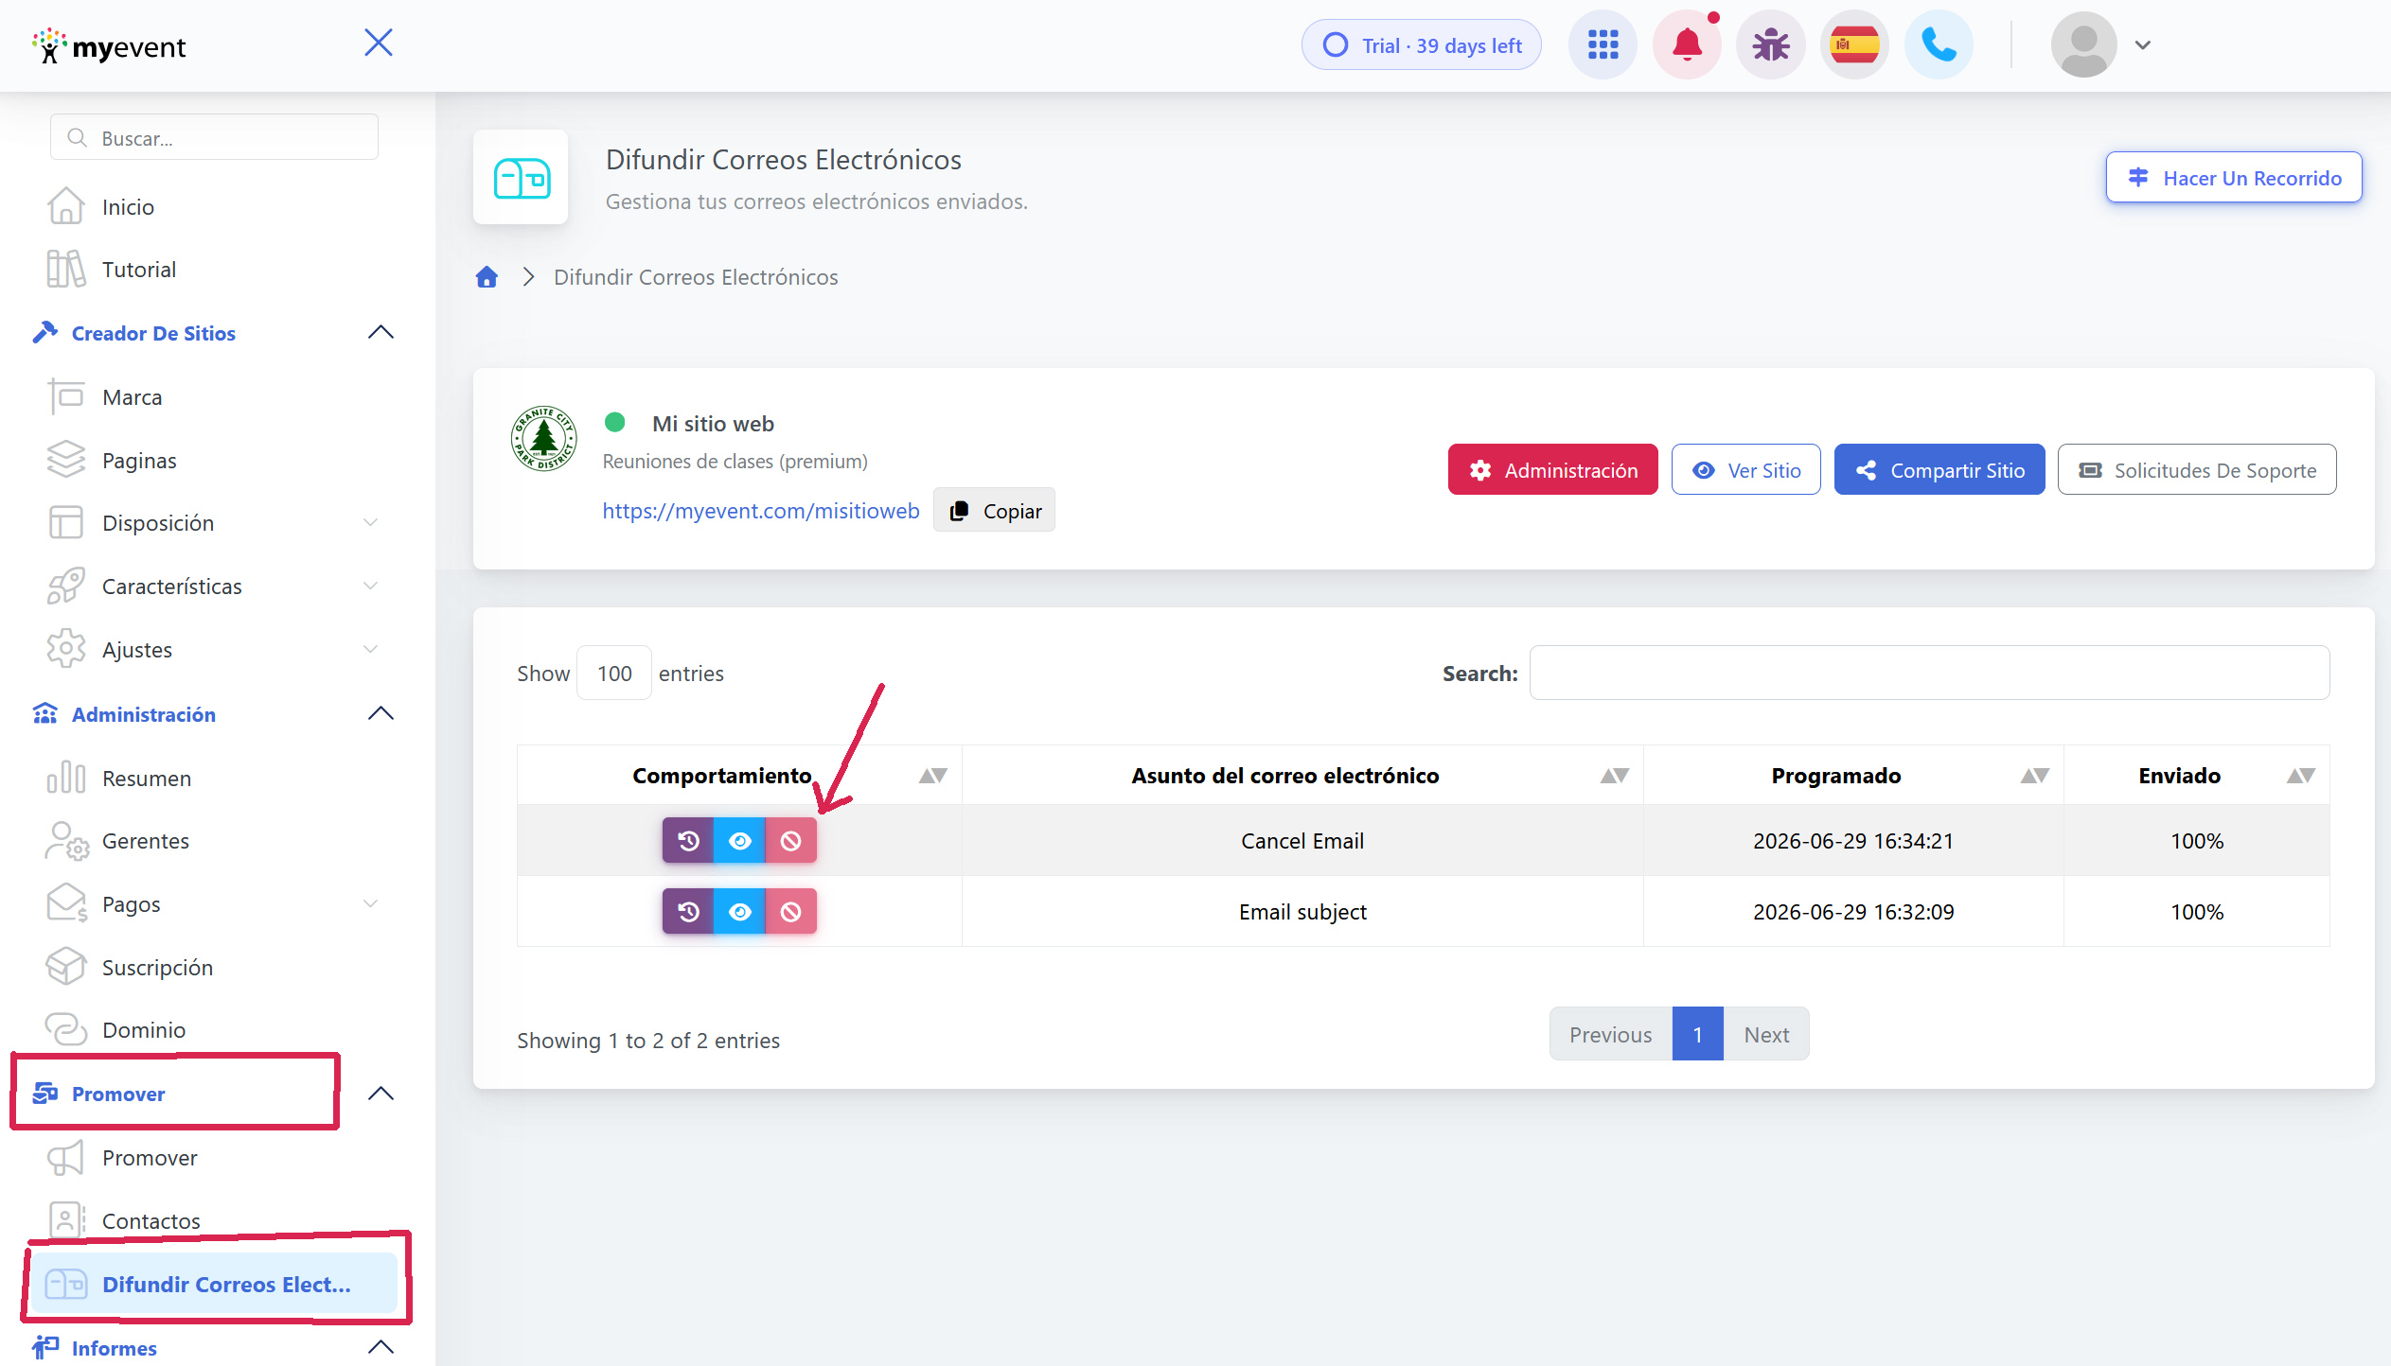Click the Previous pagination button
This screenshot has width=2391, height=1366.
(x=1610, y=1035)
